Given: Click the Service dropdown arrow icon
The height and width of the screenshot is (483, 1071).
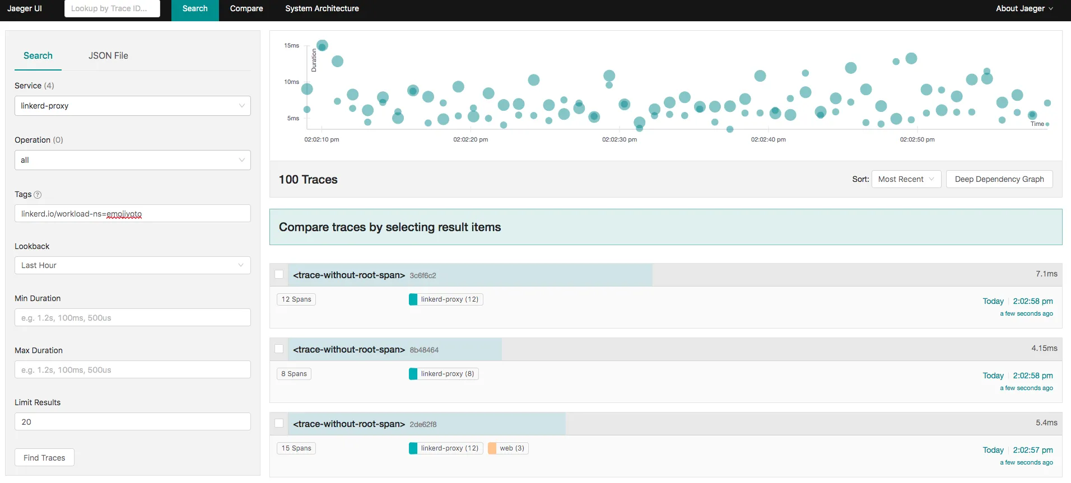Looking at the screenshot, I should [242, 106].
